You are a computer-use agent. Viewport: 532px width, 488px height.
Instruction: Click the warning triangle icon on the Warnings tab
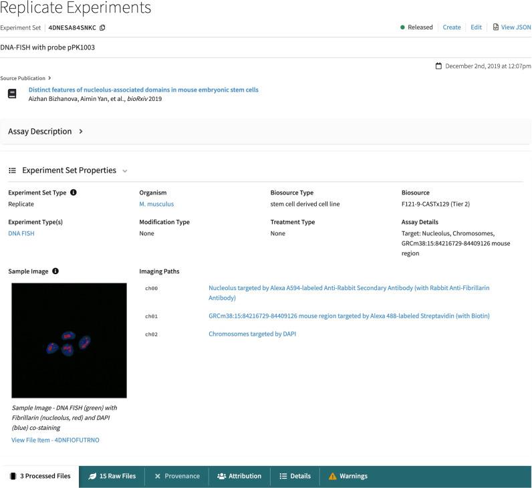tap(333, 476)
